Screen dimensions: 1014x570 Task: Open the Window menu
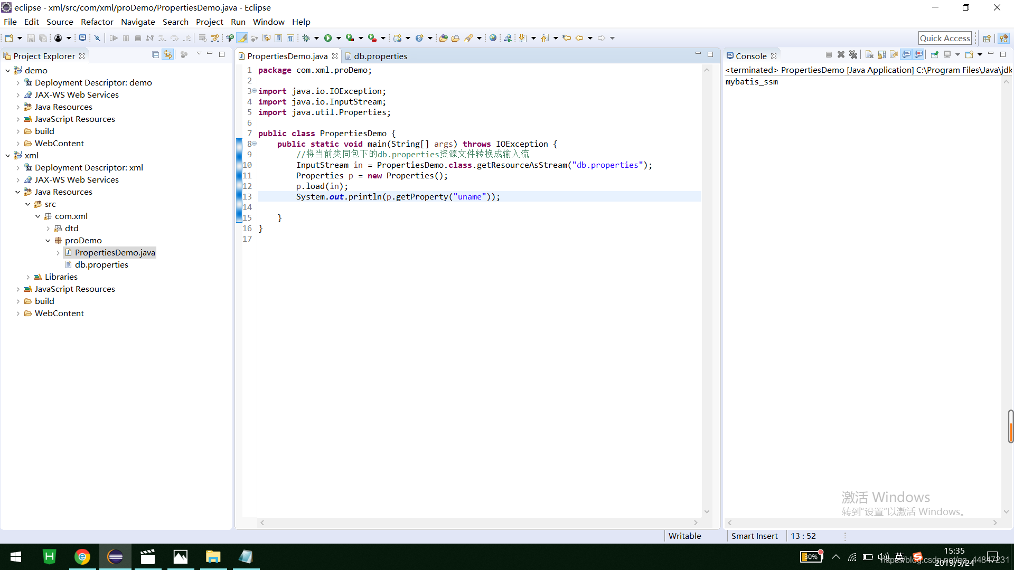pyautogui.click(x=268, y=22)
